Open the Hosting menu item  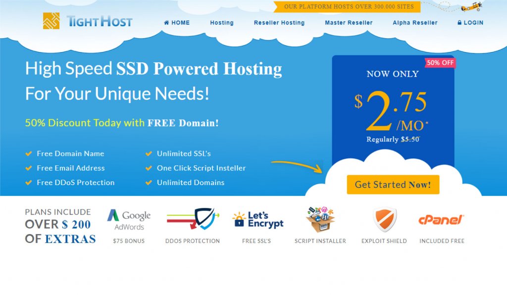(222, 23)
